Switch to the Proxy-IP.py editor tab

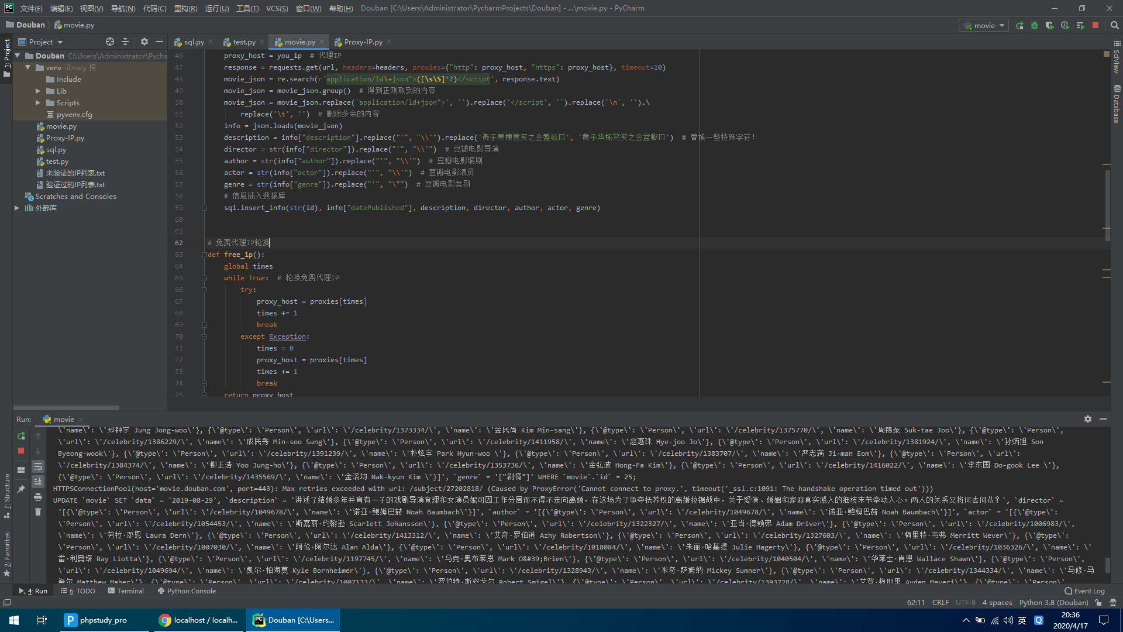pos(363,42)
